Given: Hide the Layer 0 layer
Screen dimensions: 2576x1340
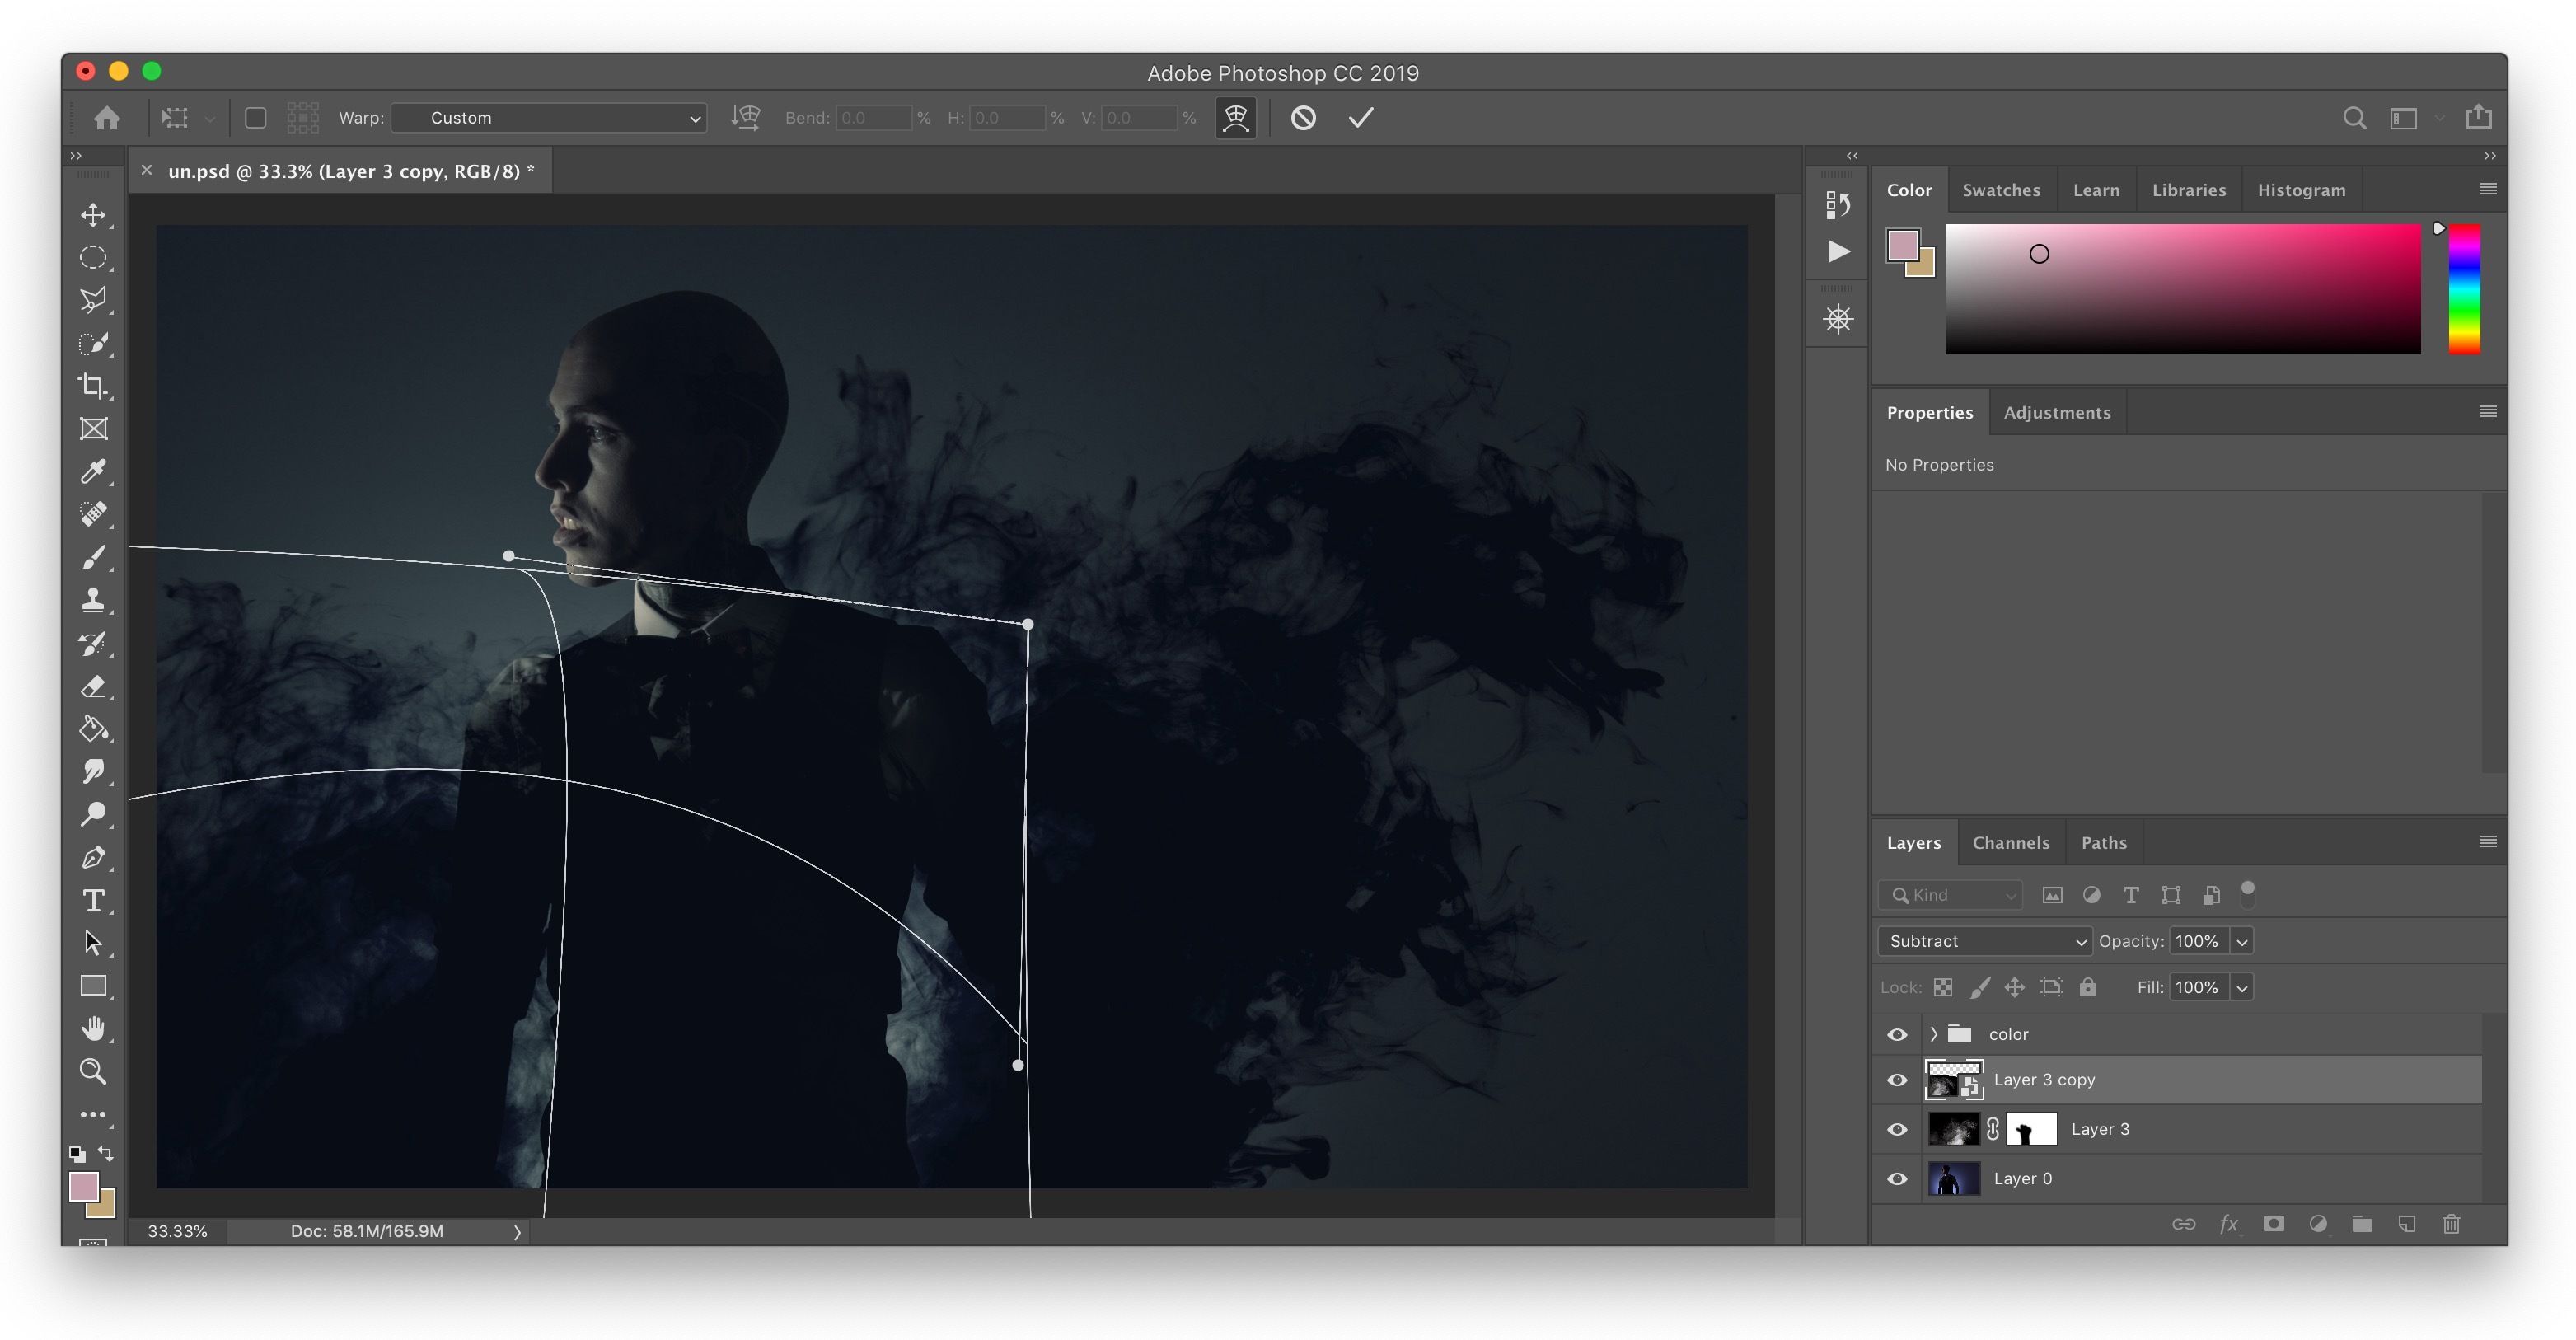Looking at the screenshot, I should [1897, 1179].
